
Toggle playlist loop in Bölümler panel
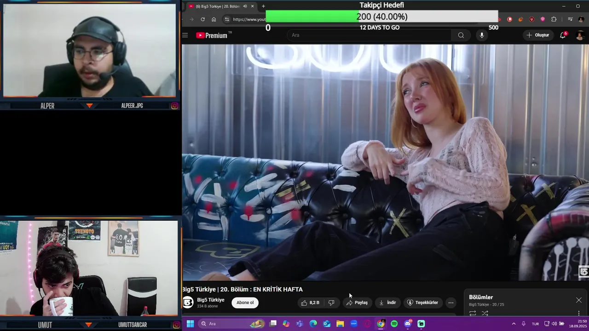click(x=473, y=313)
